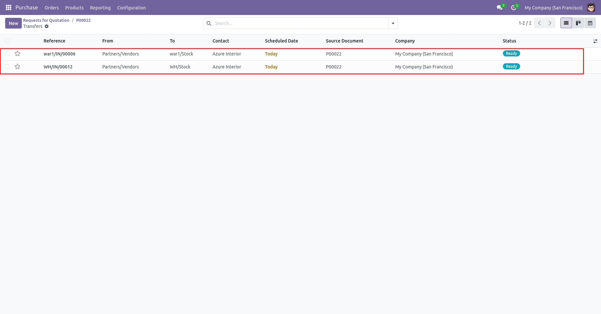
Task: Toggle the select-all header checkbox
Action: point(7,41)
